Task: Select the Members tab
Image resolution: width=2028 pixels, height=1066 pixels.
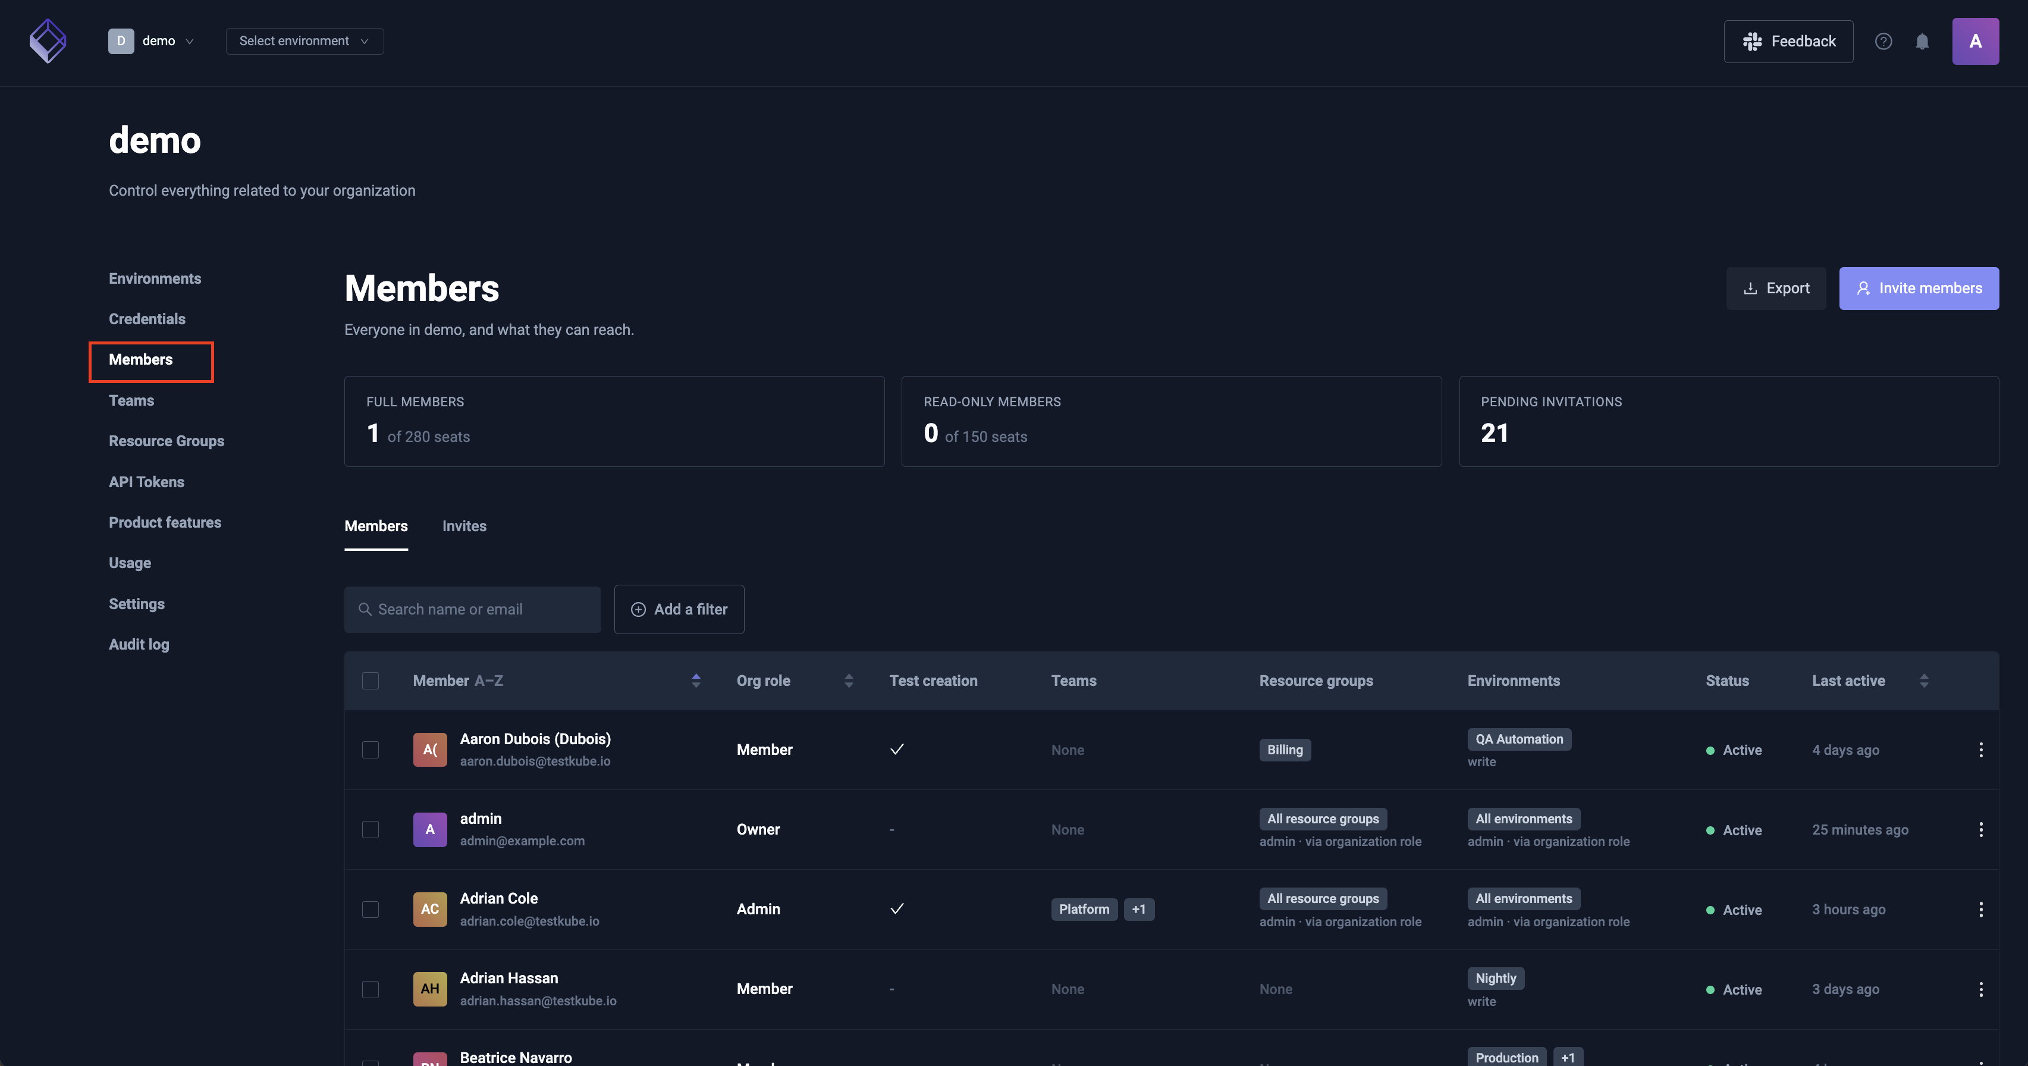Action: pos(375,526)
